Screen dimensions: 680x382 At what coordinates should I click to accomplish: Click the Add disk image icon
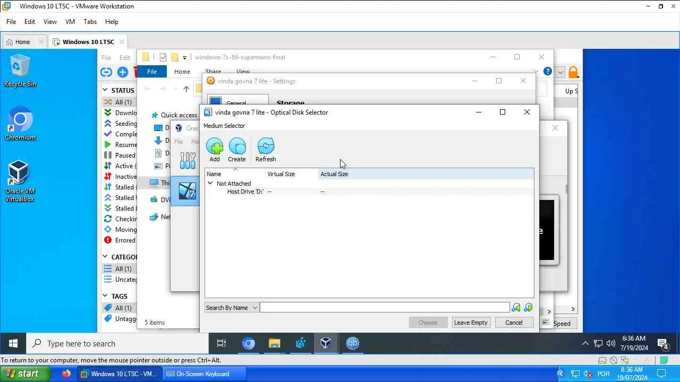(x=215, y=150)
